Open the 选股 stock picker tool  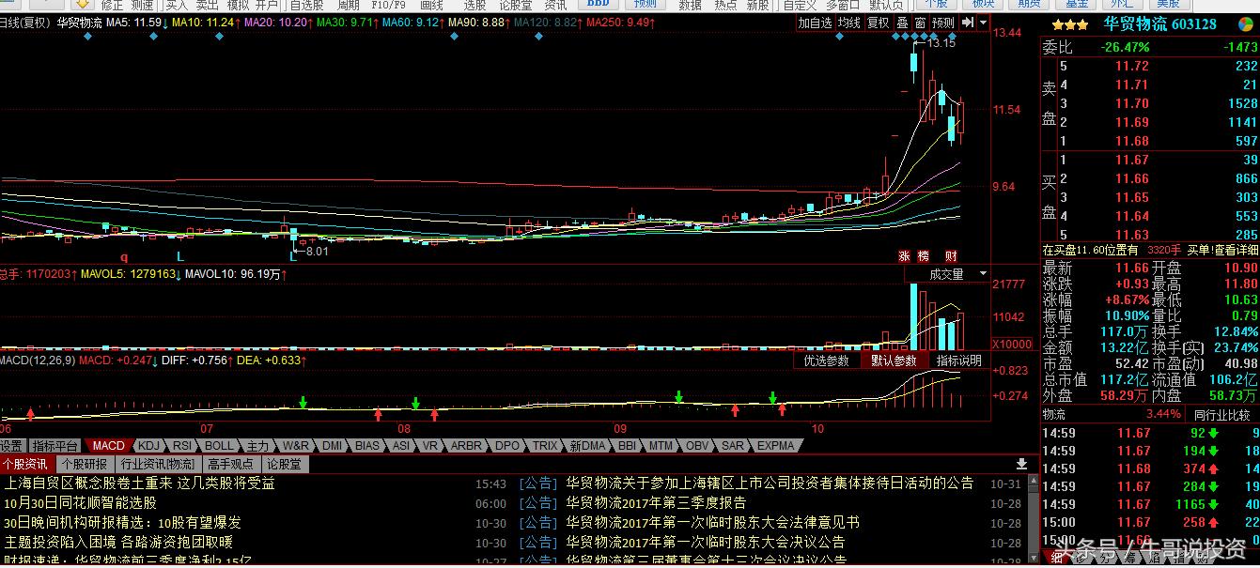pyautogui.click(x=474, y=5)
